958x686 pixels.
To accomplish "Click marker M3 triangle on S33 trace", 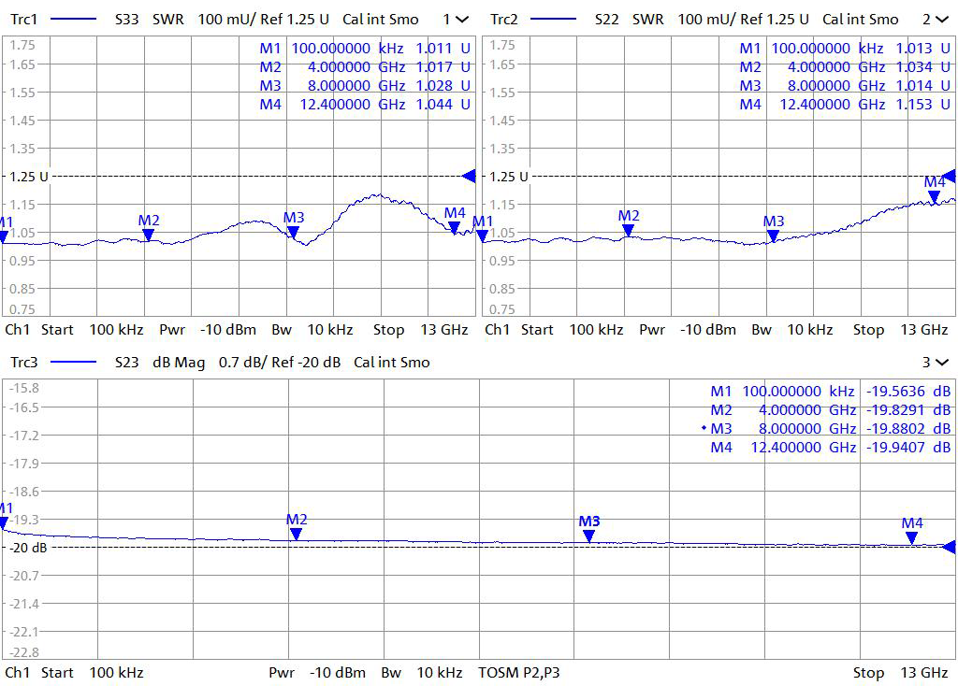I will tap(293, 232).
